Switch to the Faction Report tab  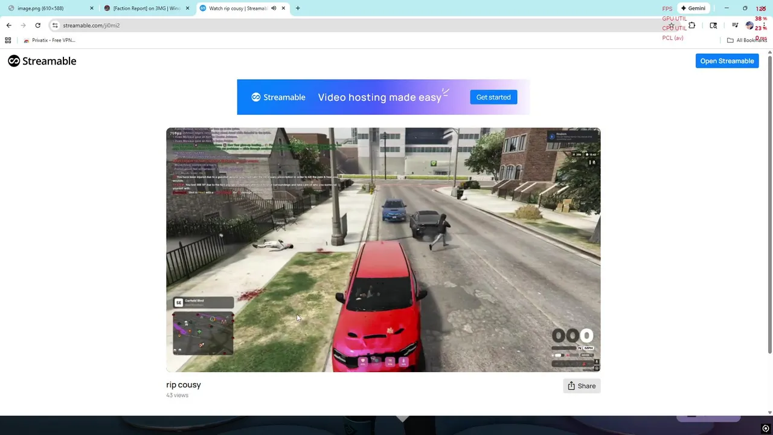(x=146, y=8)
